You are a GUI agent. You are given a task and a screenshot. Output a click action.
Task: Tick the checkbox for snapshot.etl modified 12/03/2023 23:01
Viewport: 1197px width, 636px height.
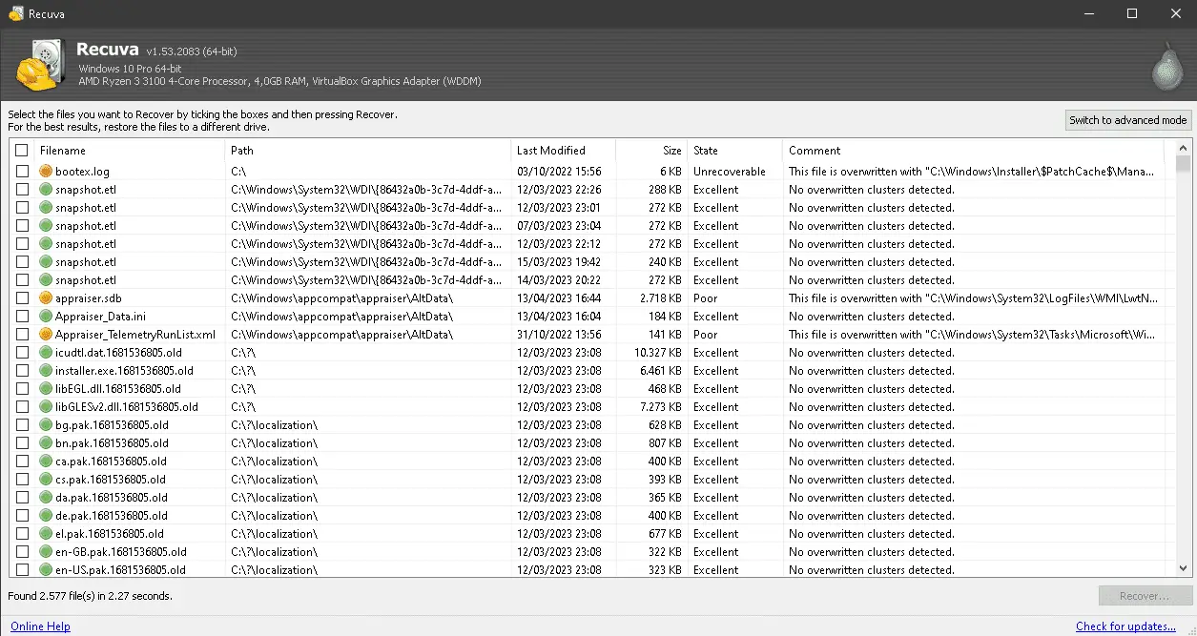pos(21,208)
